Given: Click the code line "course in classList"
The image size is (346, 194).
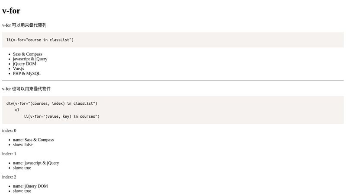Looking at the screenshot, I should [40, 40].
